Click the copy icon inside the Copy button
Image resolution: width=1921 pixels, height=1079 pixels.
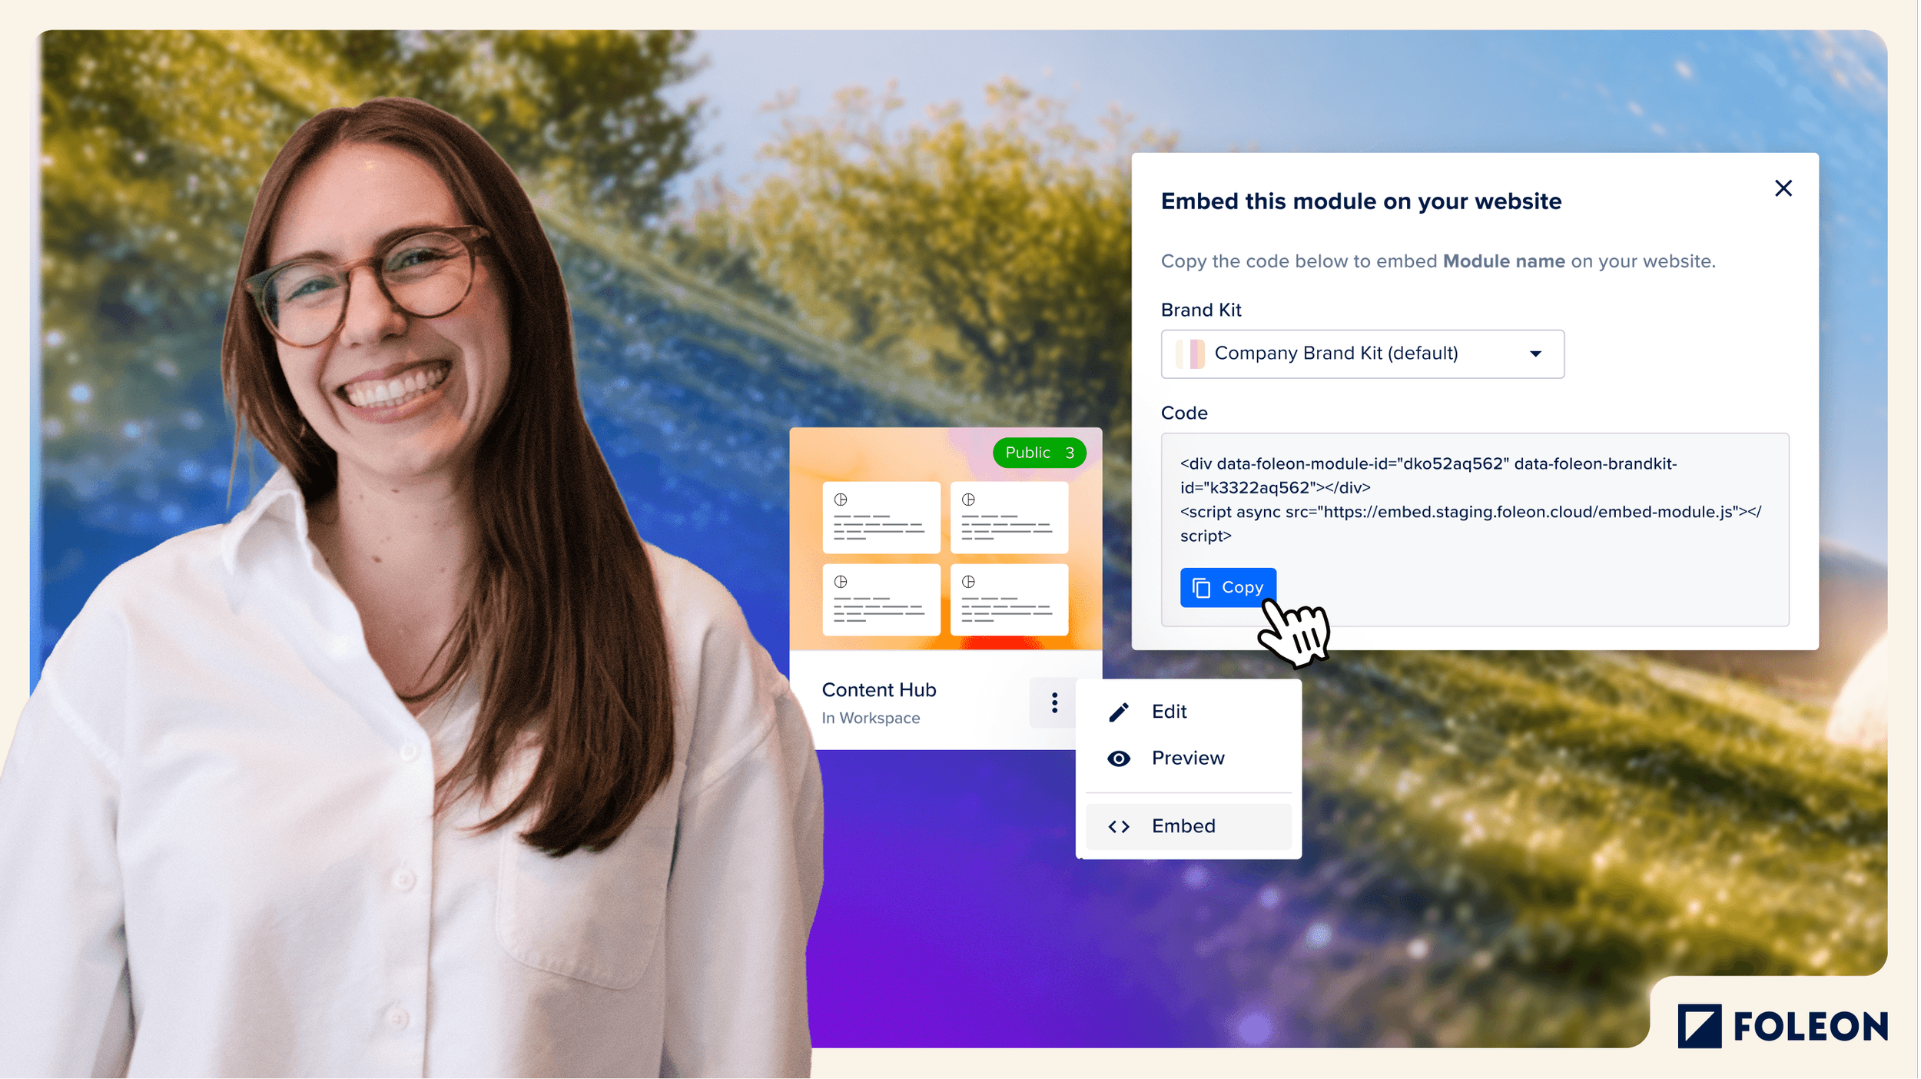coord(1203,589)
